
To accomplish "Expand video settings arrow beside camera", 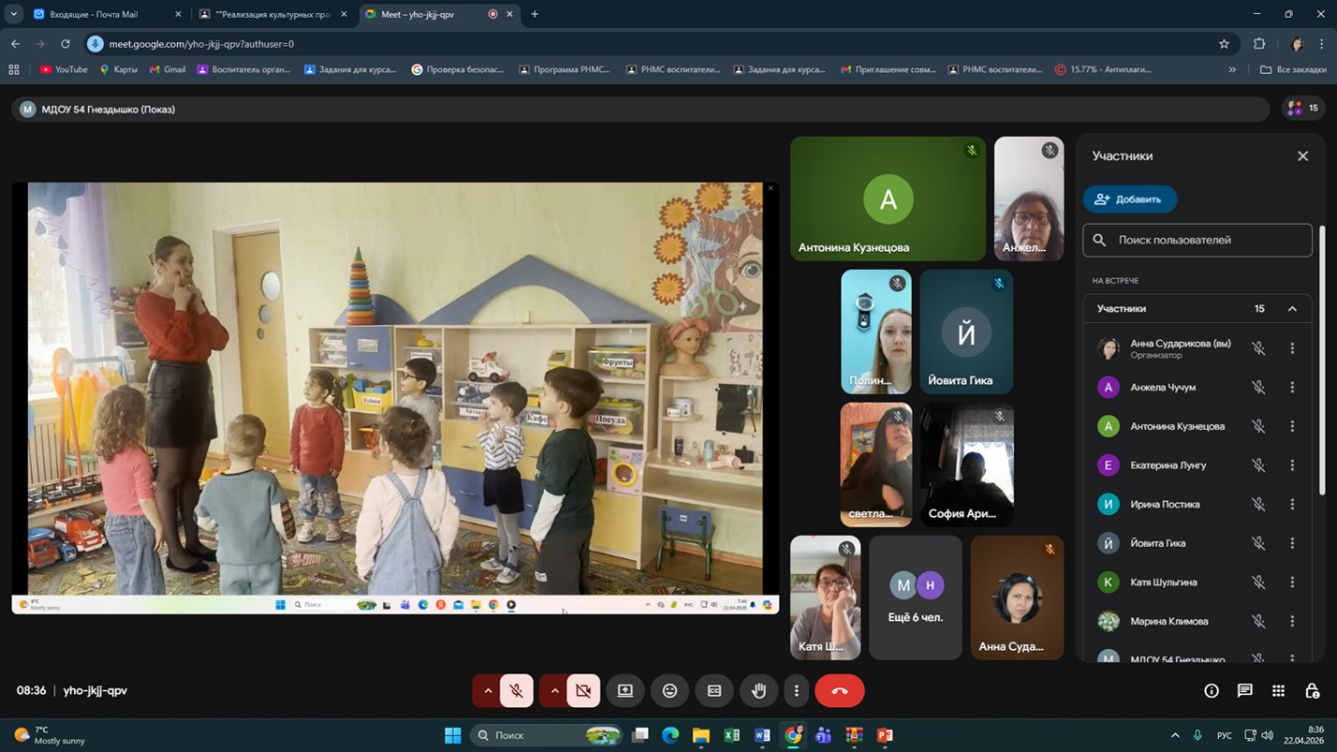I will click(x=555, y=691).
